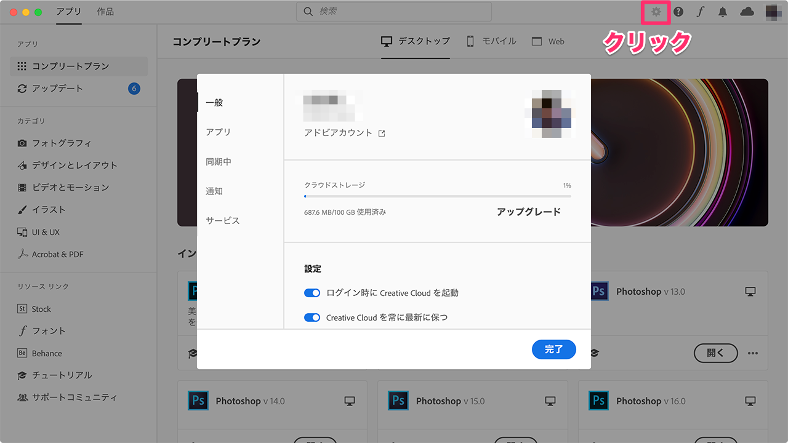Image resolution: width=788 pixels, height=443 pixels.
Task: Click the cloud storage usage progress bar
Action: pos(438,196)
